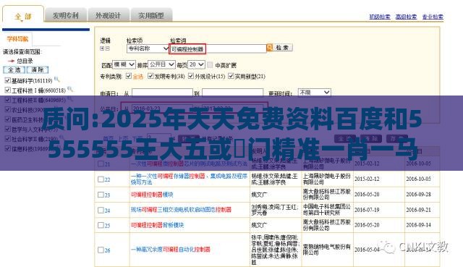This screenshot has height=267, width=463.
Task: Tick the checkbox for result row 23
Action: click(x=101, y=195)
